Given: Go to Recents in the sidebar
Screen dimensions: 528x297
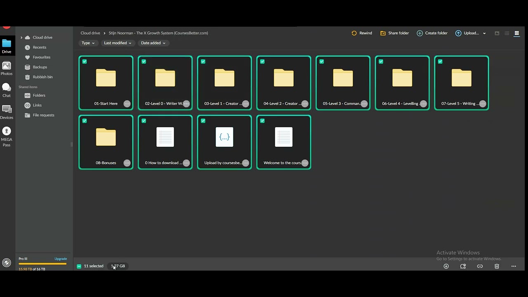Looking at the screenshot, I should click(x=39, y=47).
